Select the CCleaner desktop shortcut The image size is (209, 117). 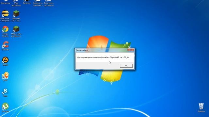(x=5, y=46)
